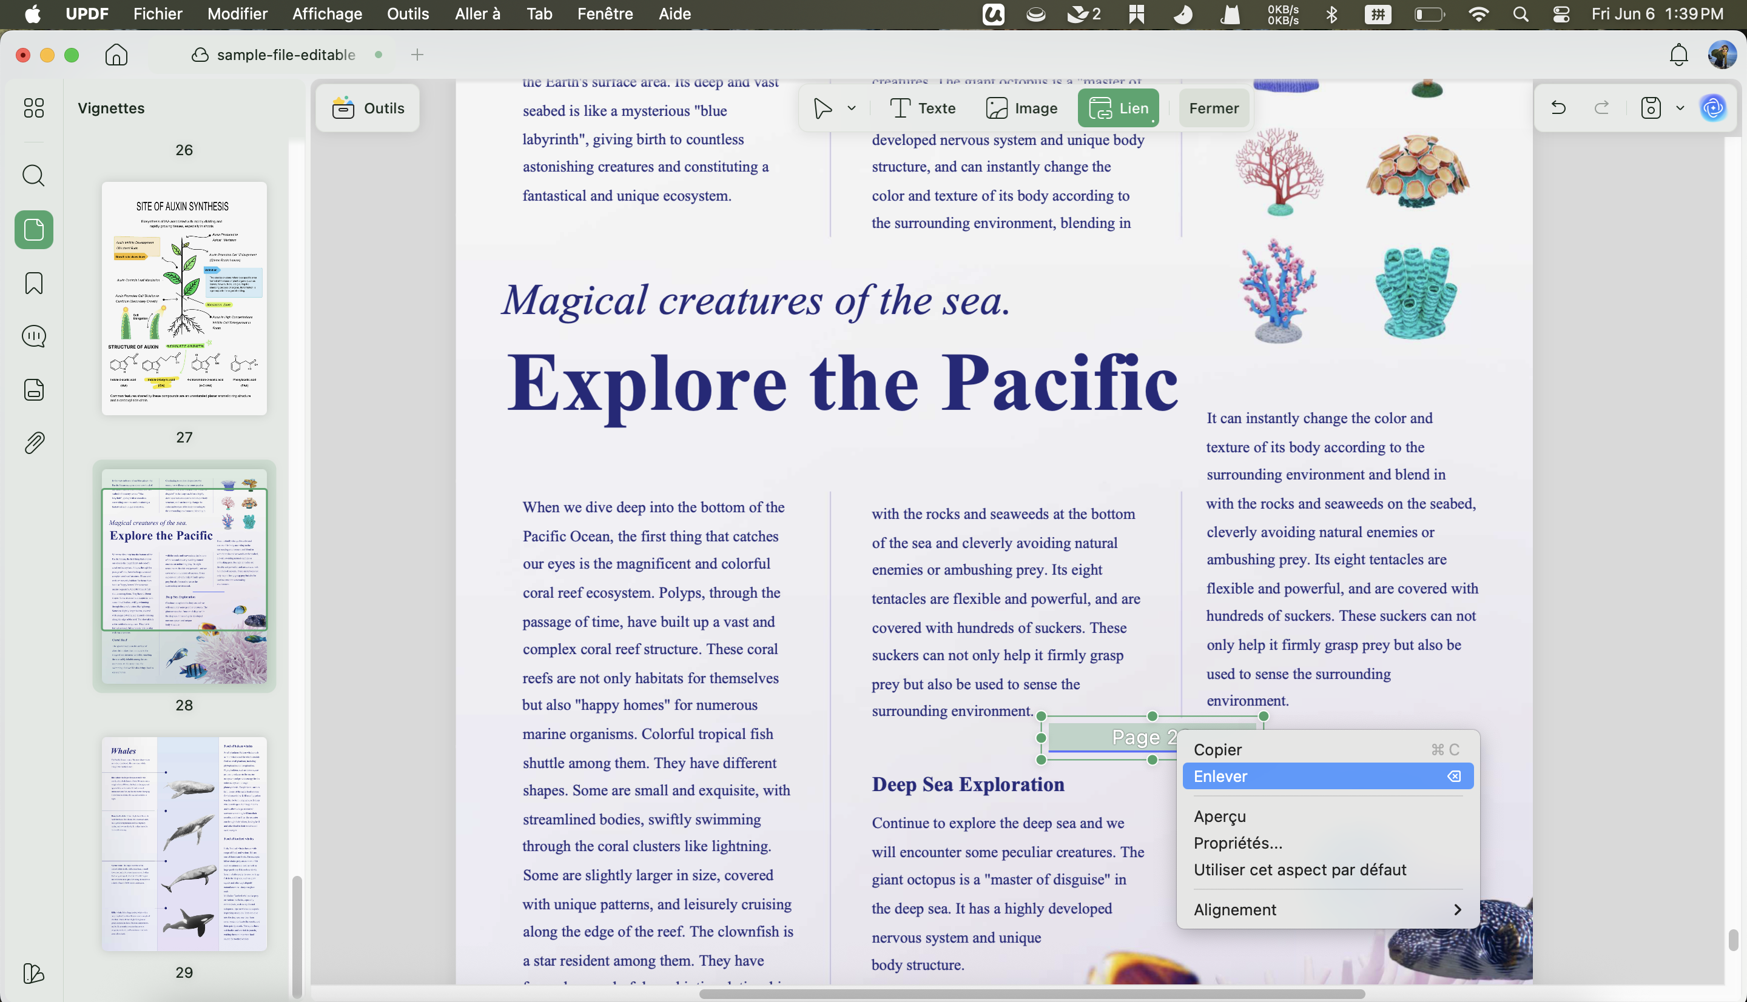The image size is (1747, 1002).
Task: Undo the last action
Action: (x=1558, y=108)
